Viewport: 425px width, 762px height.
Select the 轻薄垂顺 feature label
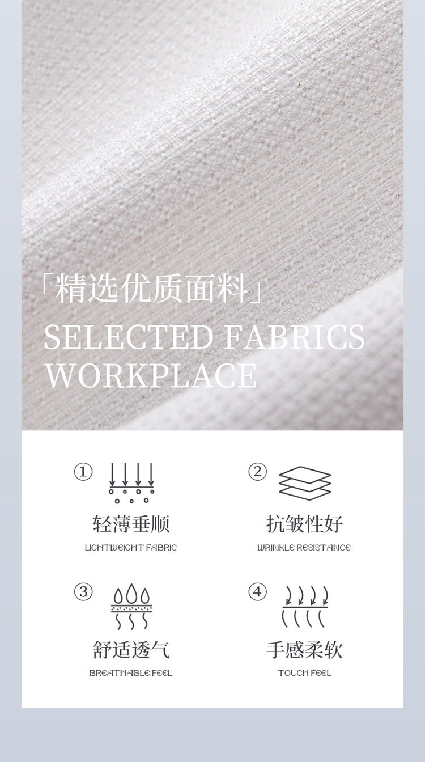(x=131, y=524)
